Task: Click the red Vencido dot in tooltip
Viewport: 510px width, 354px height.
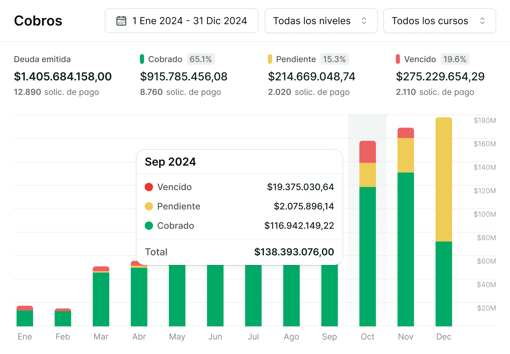Action: [x=149, y=187]
